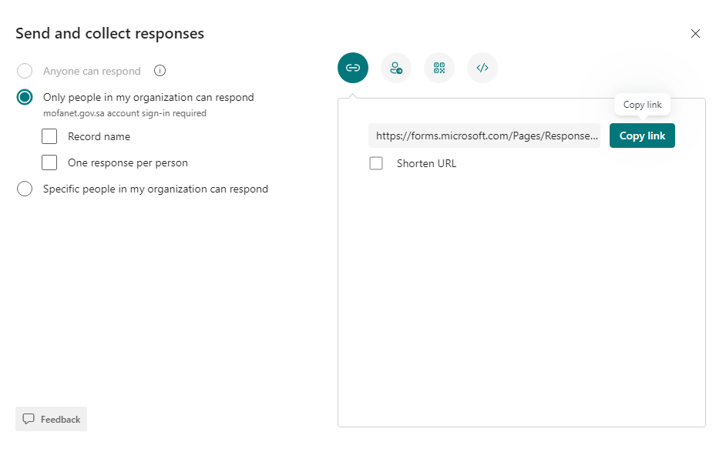Viewport: 716px width, 452px height.
Task: Enable the Record name checkbox
Action: pyautogui.click(x=49, y=136)
